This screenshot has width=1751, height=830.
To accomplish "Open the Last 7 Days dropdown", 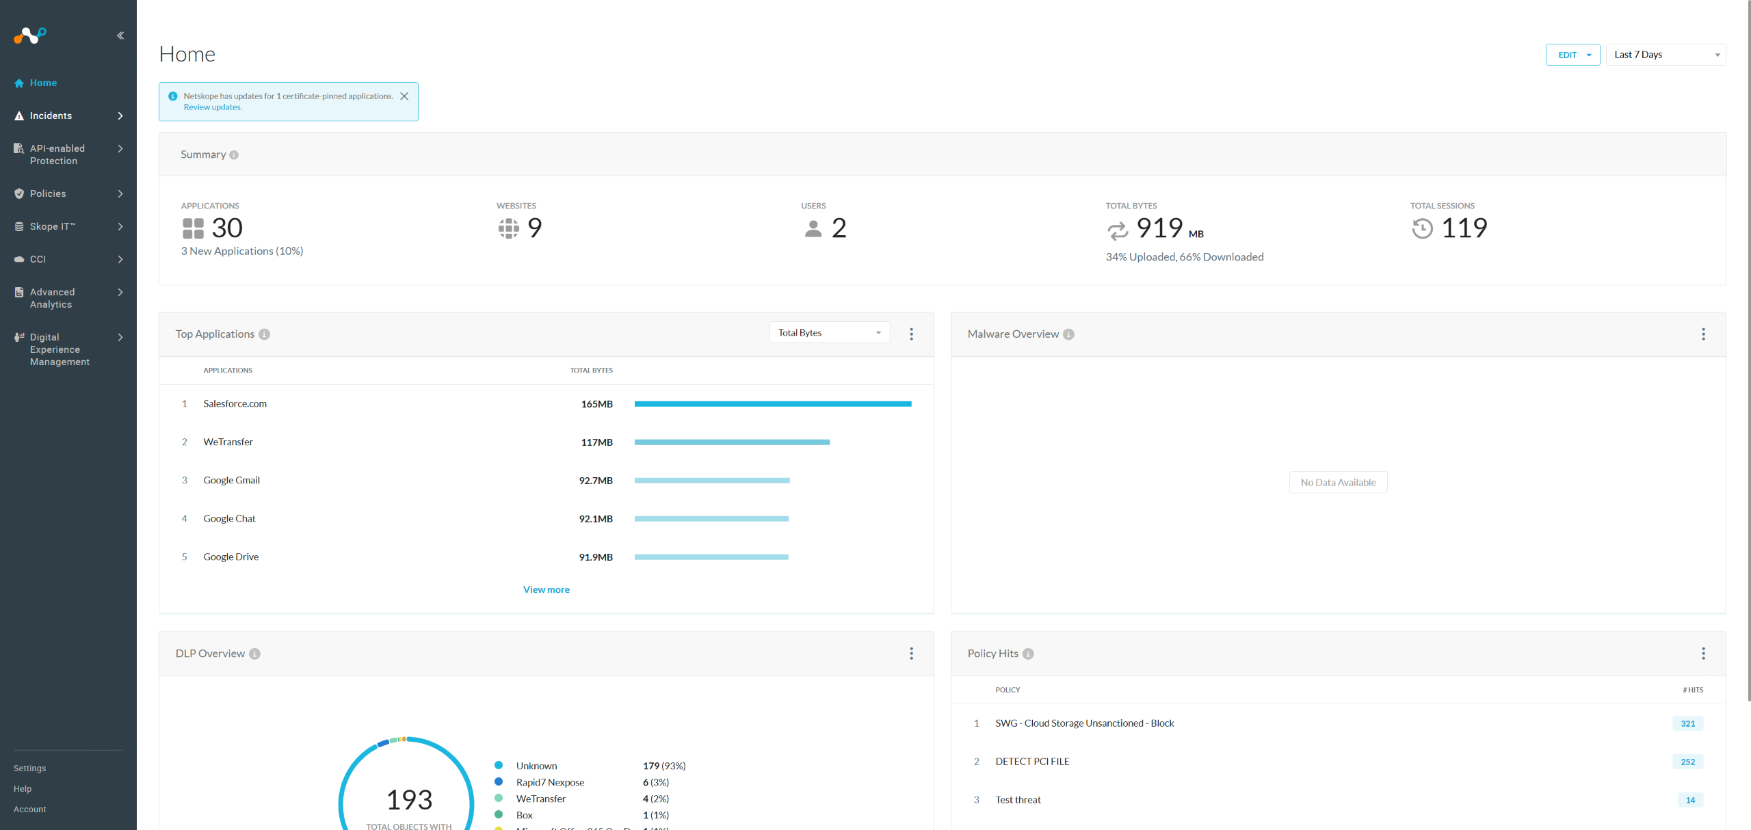I will point(1666,55).
